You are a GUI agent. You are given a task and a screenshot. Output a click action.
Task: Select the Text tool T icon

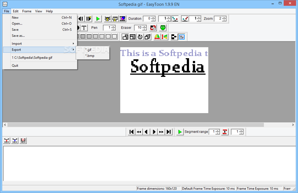(84, 28)
